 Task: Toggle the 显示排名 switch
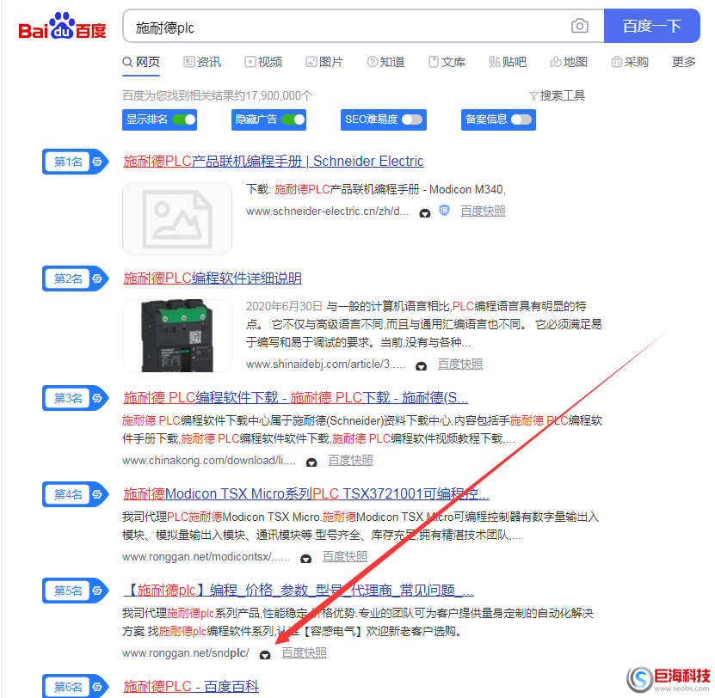click(x=183, y=119)
